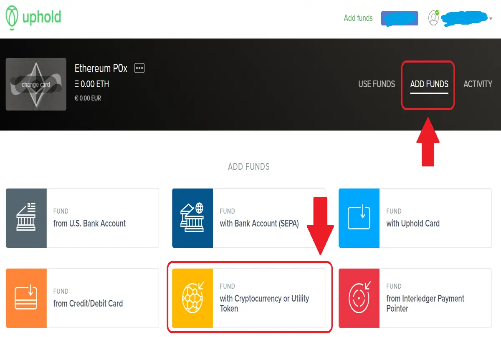Select the ADD FUNDS tab
This screenshot has height=337, width=501.
(x=429, y=84)
